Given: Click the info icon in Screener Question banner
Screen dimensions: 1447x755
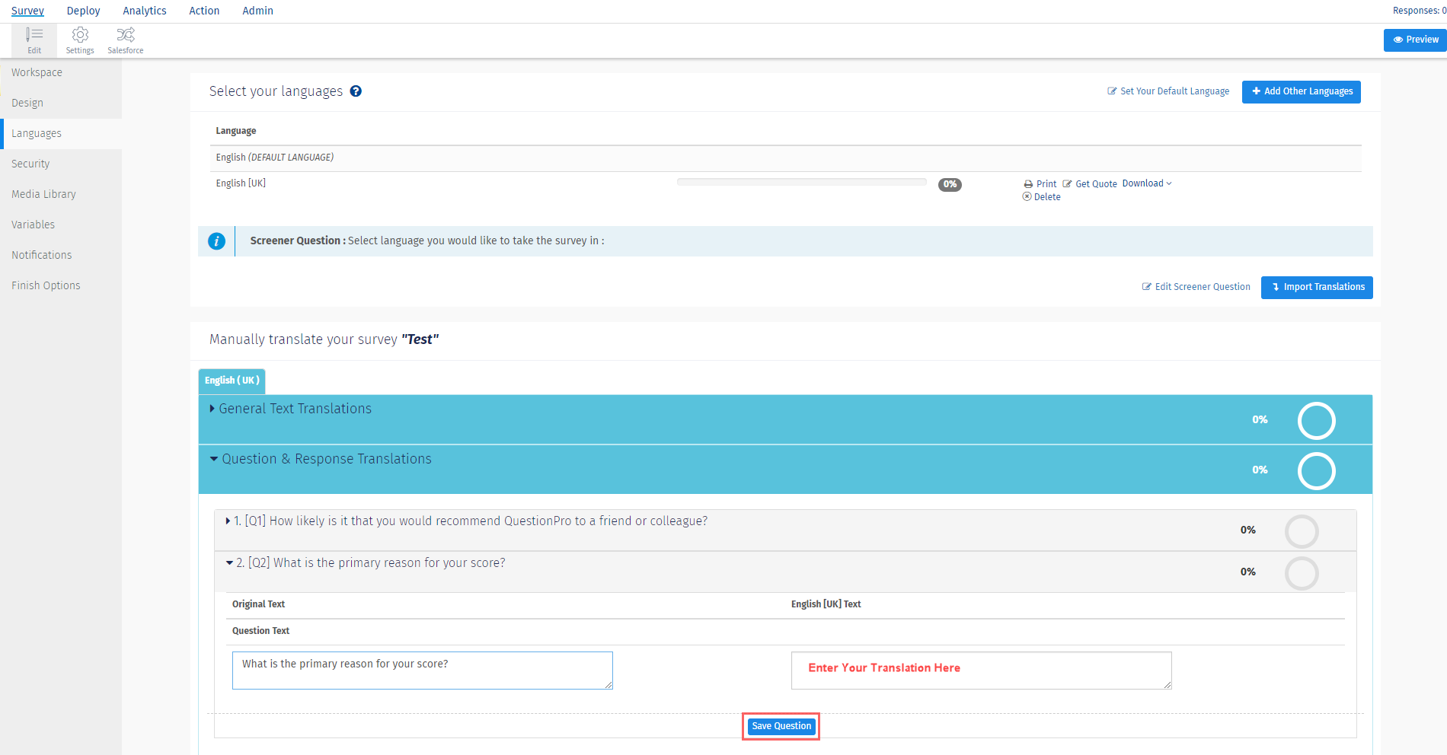Looking at the screenshot, I should click(x=216, y=241).
